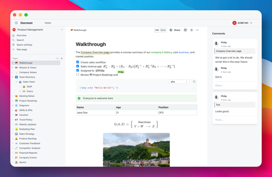
Task: Open the page options three-dot menu
Action: [x=198, y=30]
